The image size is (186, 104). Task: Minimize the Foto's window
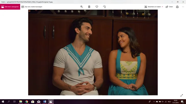(x=172, y=2)
